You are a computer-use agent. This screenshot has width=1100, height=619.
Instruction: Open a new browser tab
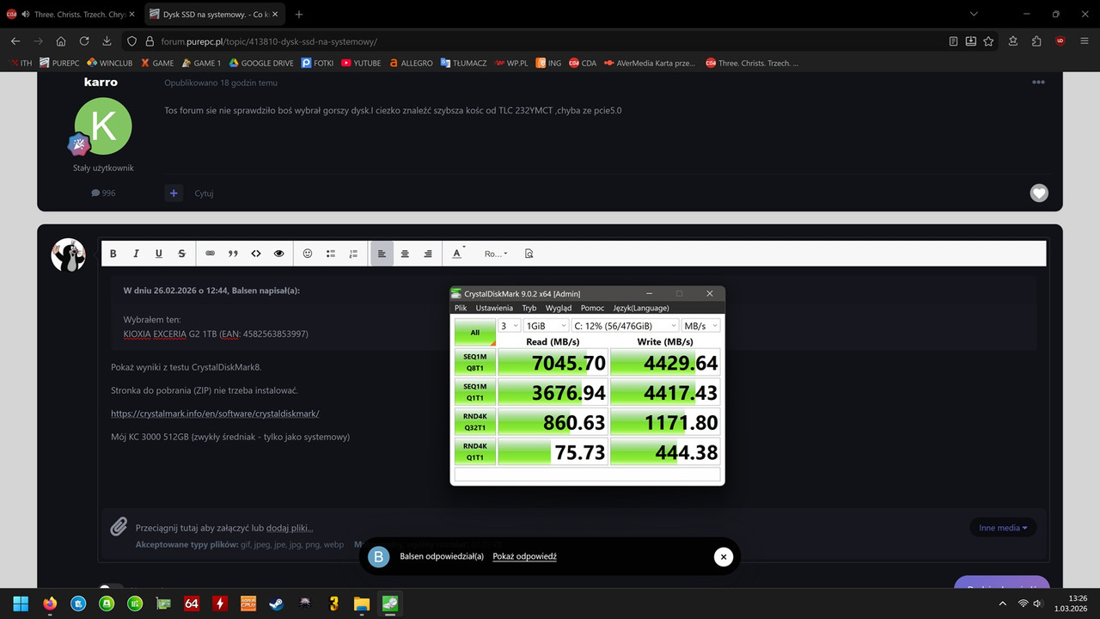point(299,15)
